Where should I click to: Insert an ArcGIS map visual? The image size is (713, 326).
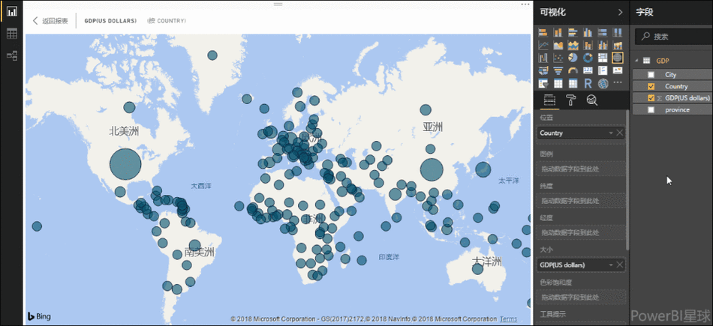click(603, 83)
